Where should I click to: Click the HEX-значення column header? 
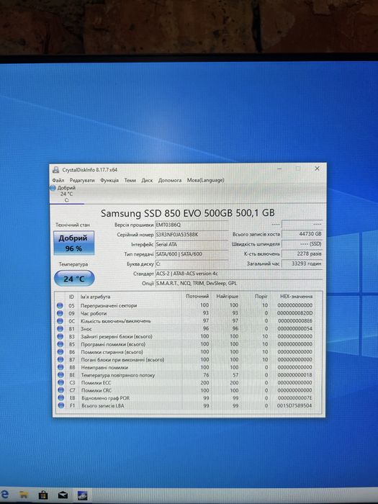pyautogui.click(x=296, y=296)
